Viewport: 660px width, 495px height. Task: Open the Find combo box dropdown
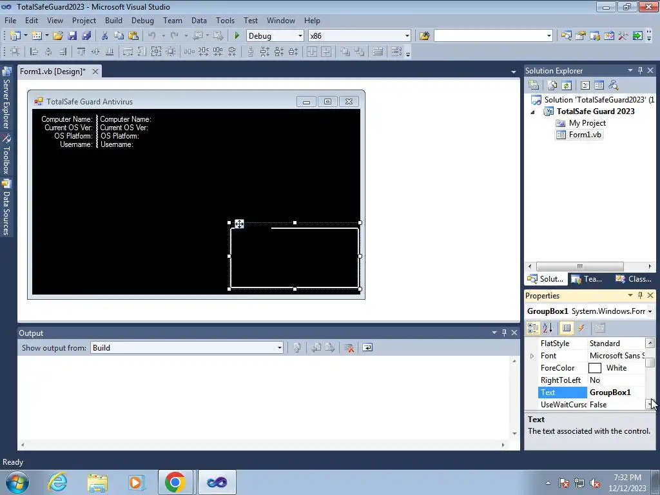coord(549,36)
